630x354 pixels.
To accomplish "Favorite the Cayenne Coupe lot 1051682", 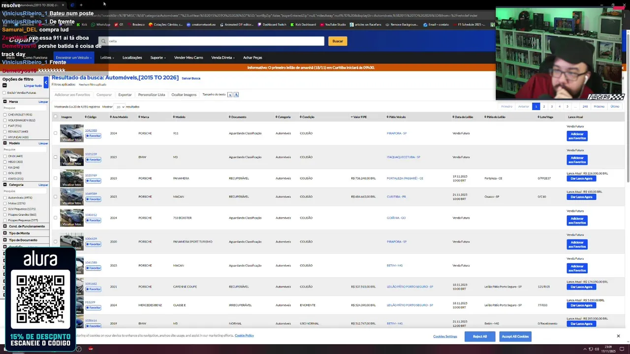I will (94, 289).
